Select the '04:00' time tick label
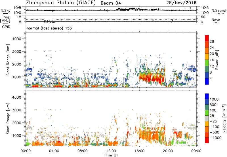The height and width of the screenshot is (157, 227). pos(54,151)
